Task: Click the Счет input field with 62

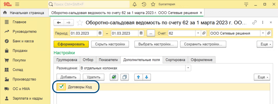Action: [182, 33]
